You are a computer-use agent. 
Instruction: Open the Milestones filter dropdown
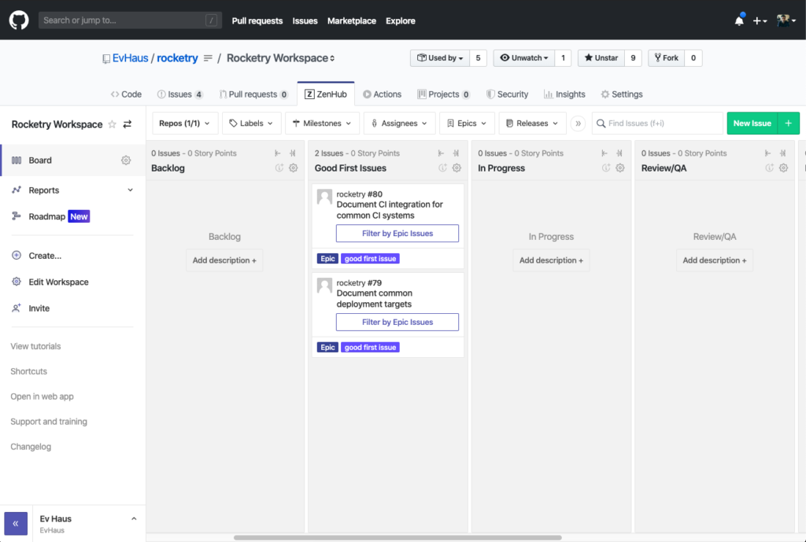click(x=322, y=124)
